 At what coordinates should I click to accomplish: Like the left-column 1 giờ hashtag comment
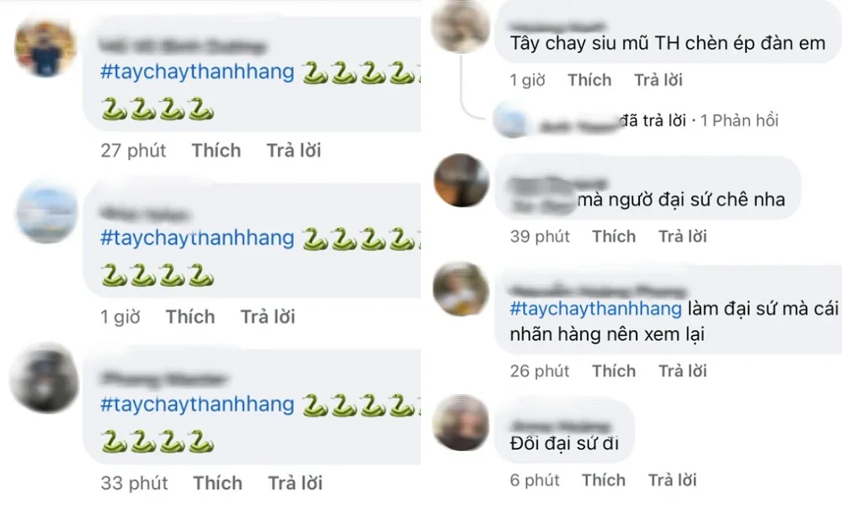(x=190, y=316)
